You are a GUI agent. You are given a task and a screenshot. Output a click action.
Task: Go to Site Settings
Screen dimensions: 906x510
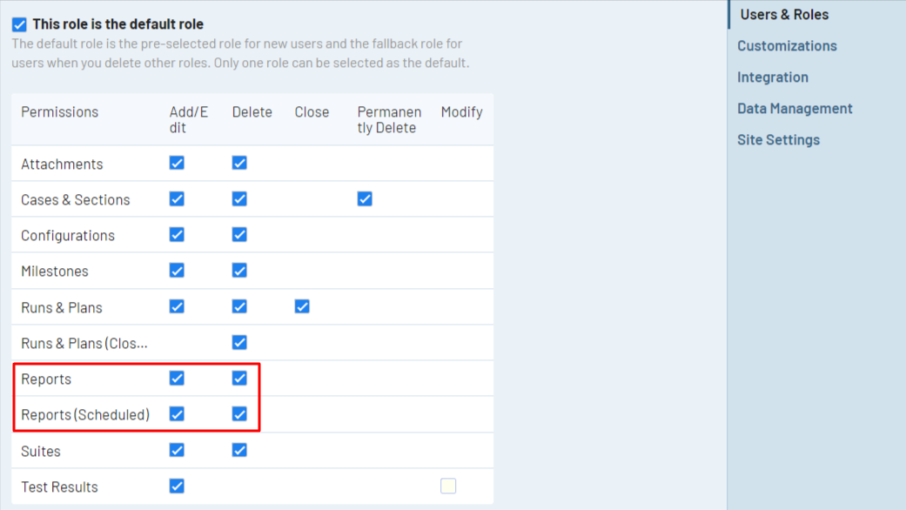[777, 139]
